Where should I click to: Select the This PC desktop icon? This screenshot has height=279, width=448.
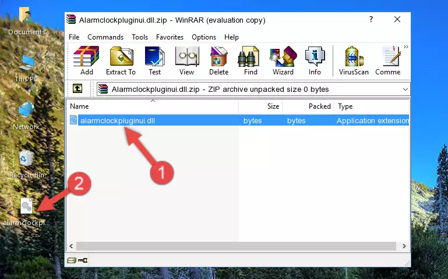pos(26,69)
